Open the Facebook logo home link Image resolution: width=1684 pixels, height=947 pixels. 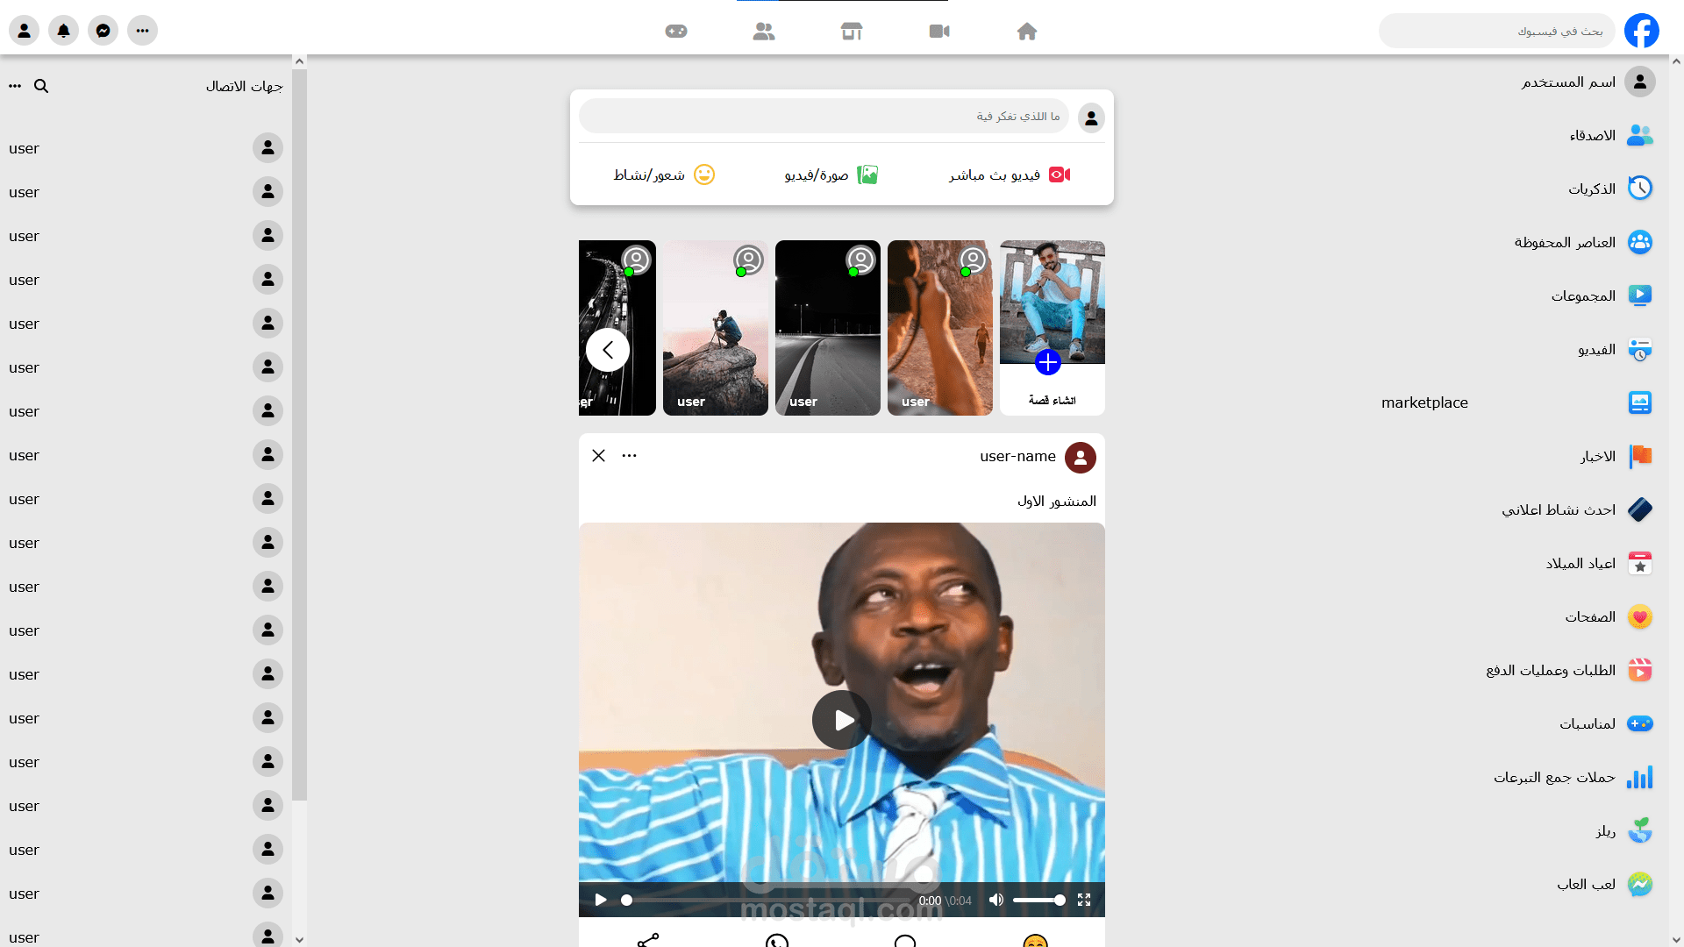(1641, 31)
